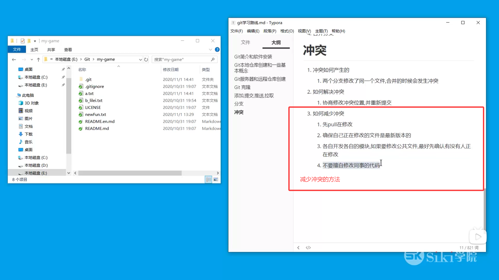
Task: Sort files by 修改日期 column header
Action: click(171, 69)
